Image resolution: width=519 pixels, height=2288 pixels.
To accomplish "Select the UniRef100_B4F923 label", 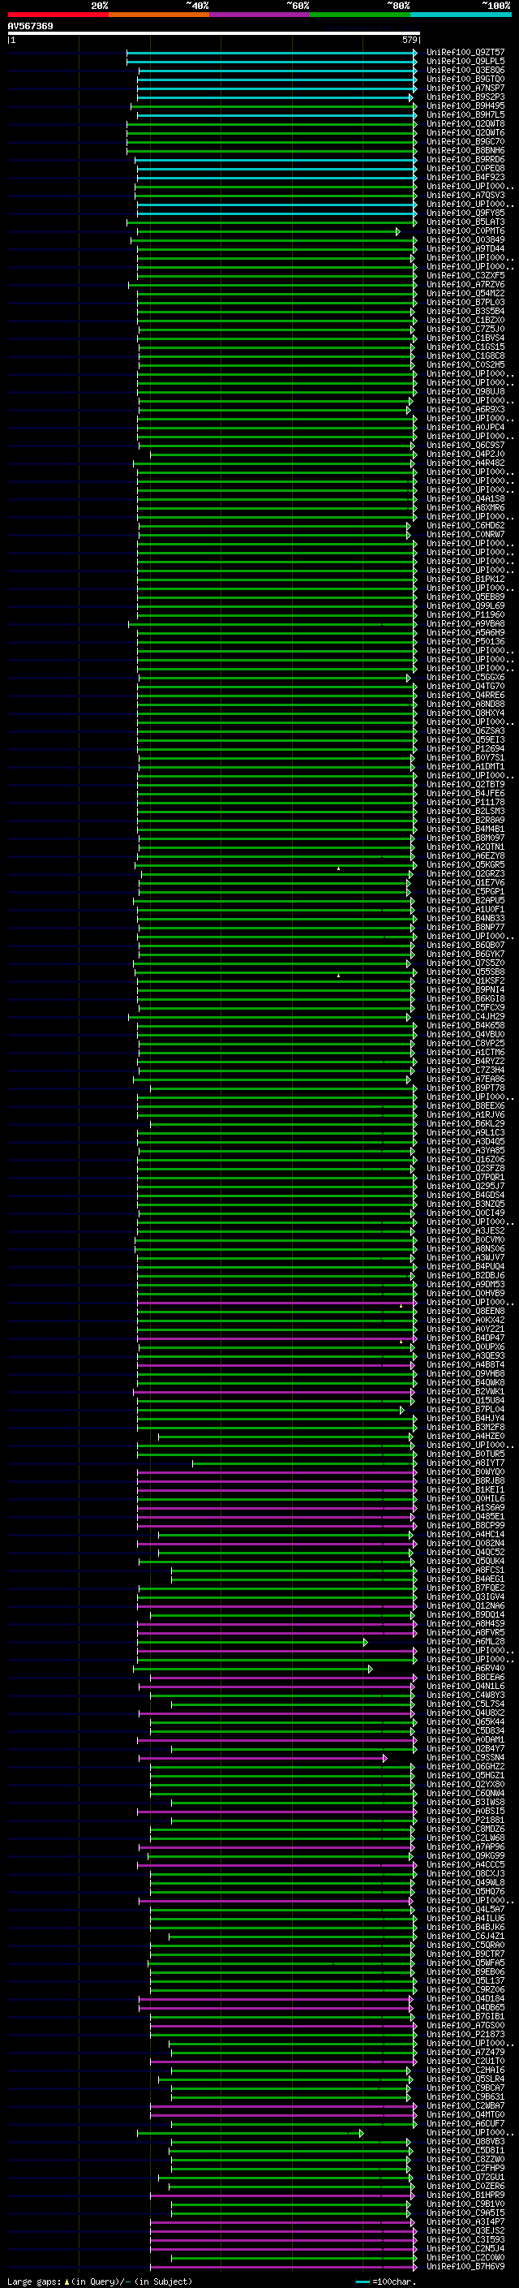I will 465,177.
